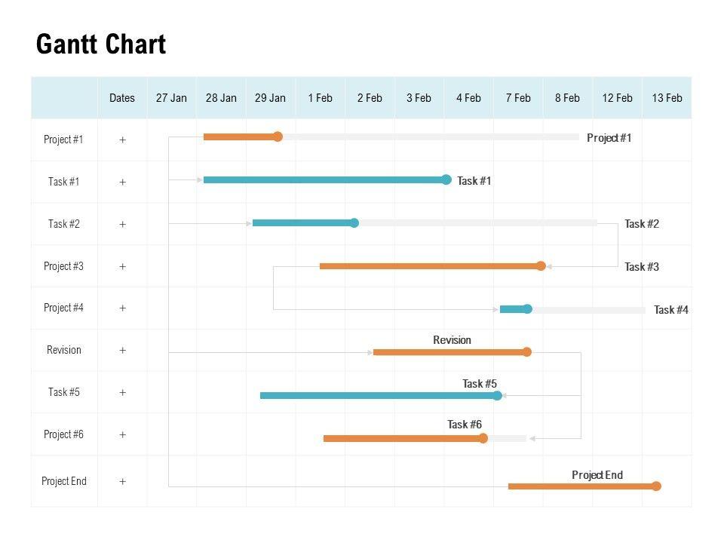
Task: Click the teal endpoint dot of Task #1 bar
Action: pyautogui.click(x=446, y=179)
